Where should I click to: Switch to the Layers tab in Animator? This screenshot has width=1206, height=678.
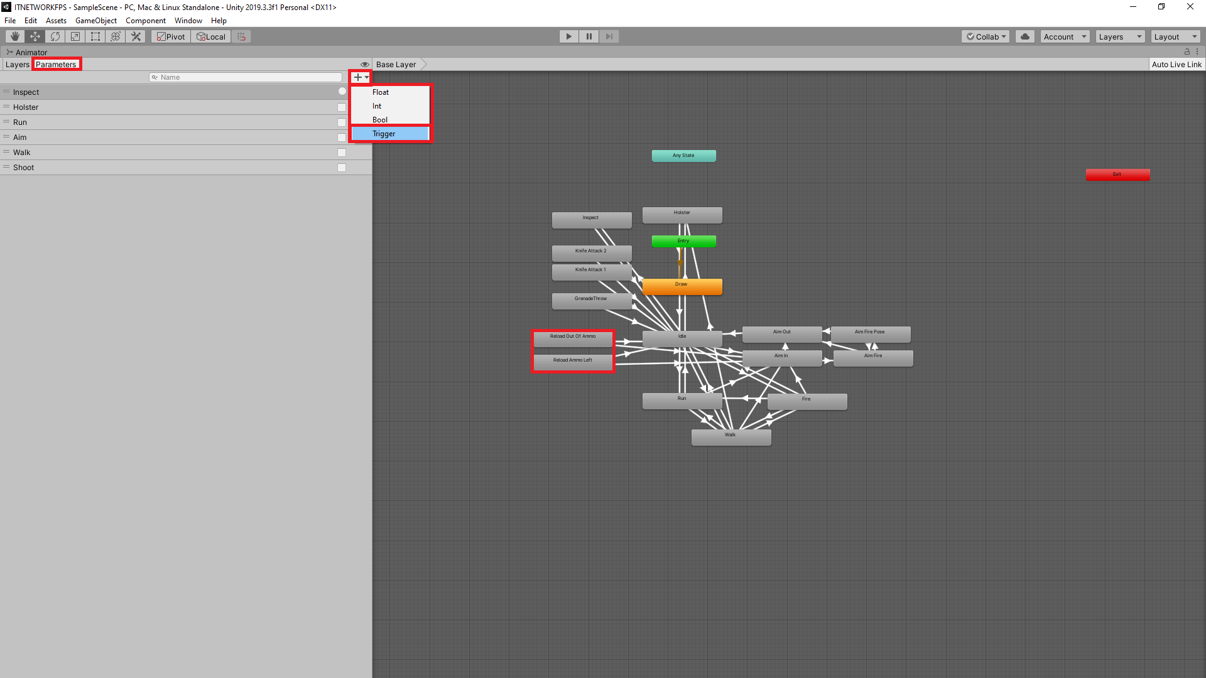16,64
